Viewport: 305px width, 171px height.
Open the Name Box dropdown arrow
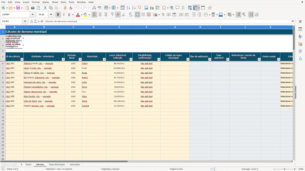25,21
